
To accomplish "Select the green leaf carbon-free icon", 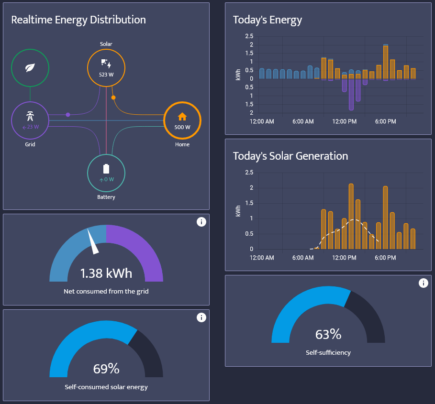I will pyautogui.click(x=30, y=67).
